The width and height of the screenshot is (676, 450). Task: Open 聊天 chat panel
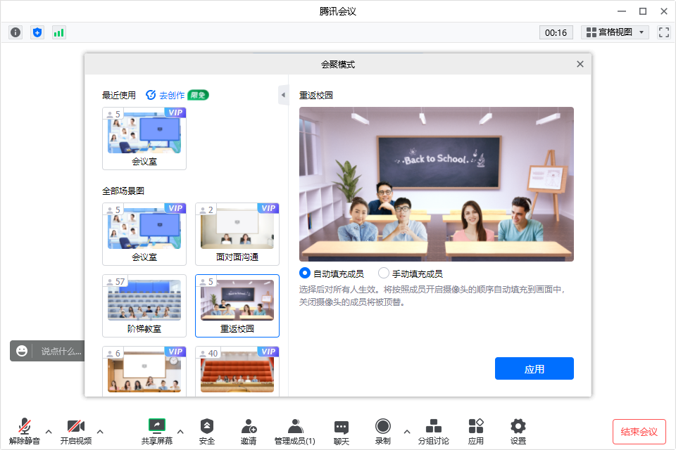point(342,432)
